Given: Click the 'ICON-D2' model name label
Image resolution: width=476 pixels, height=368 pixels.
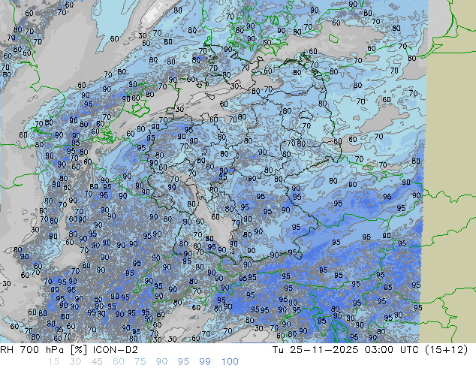Looking at the screenshot, I should 116,350.
